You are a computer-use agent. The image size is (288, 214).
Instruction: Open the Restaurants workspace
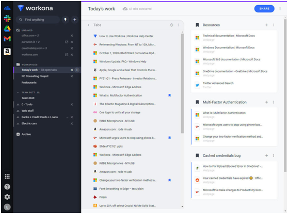29,83
